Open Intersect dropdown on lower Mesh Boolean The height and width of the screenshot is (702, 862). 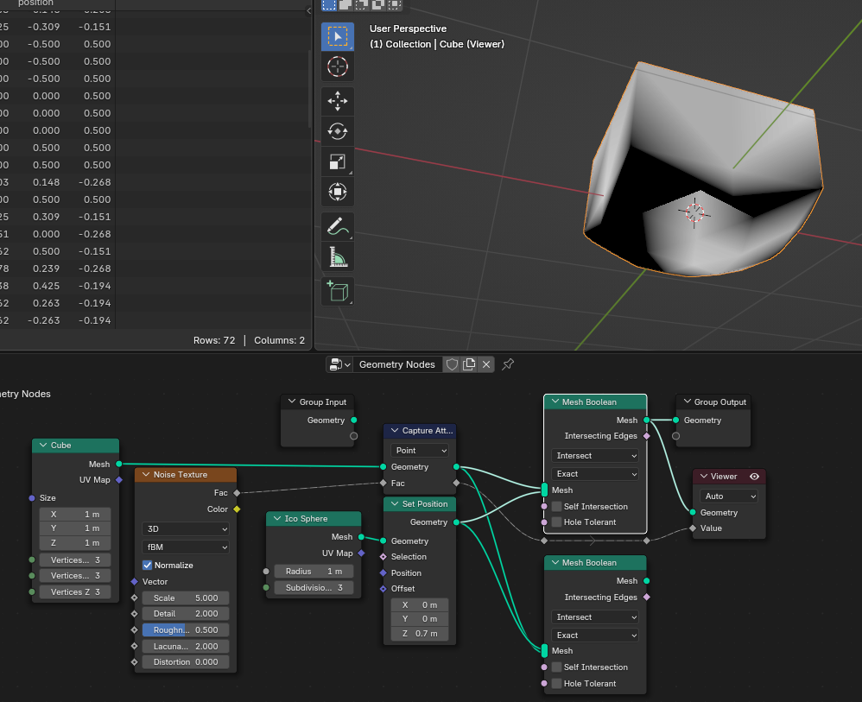coord(595,617)
